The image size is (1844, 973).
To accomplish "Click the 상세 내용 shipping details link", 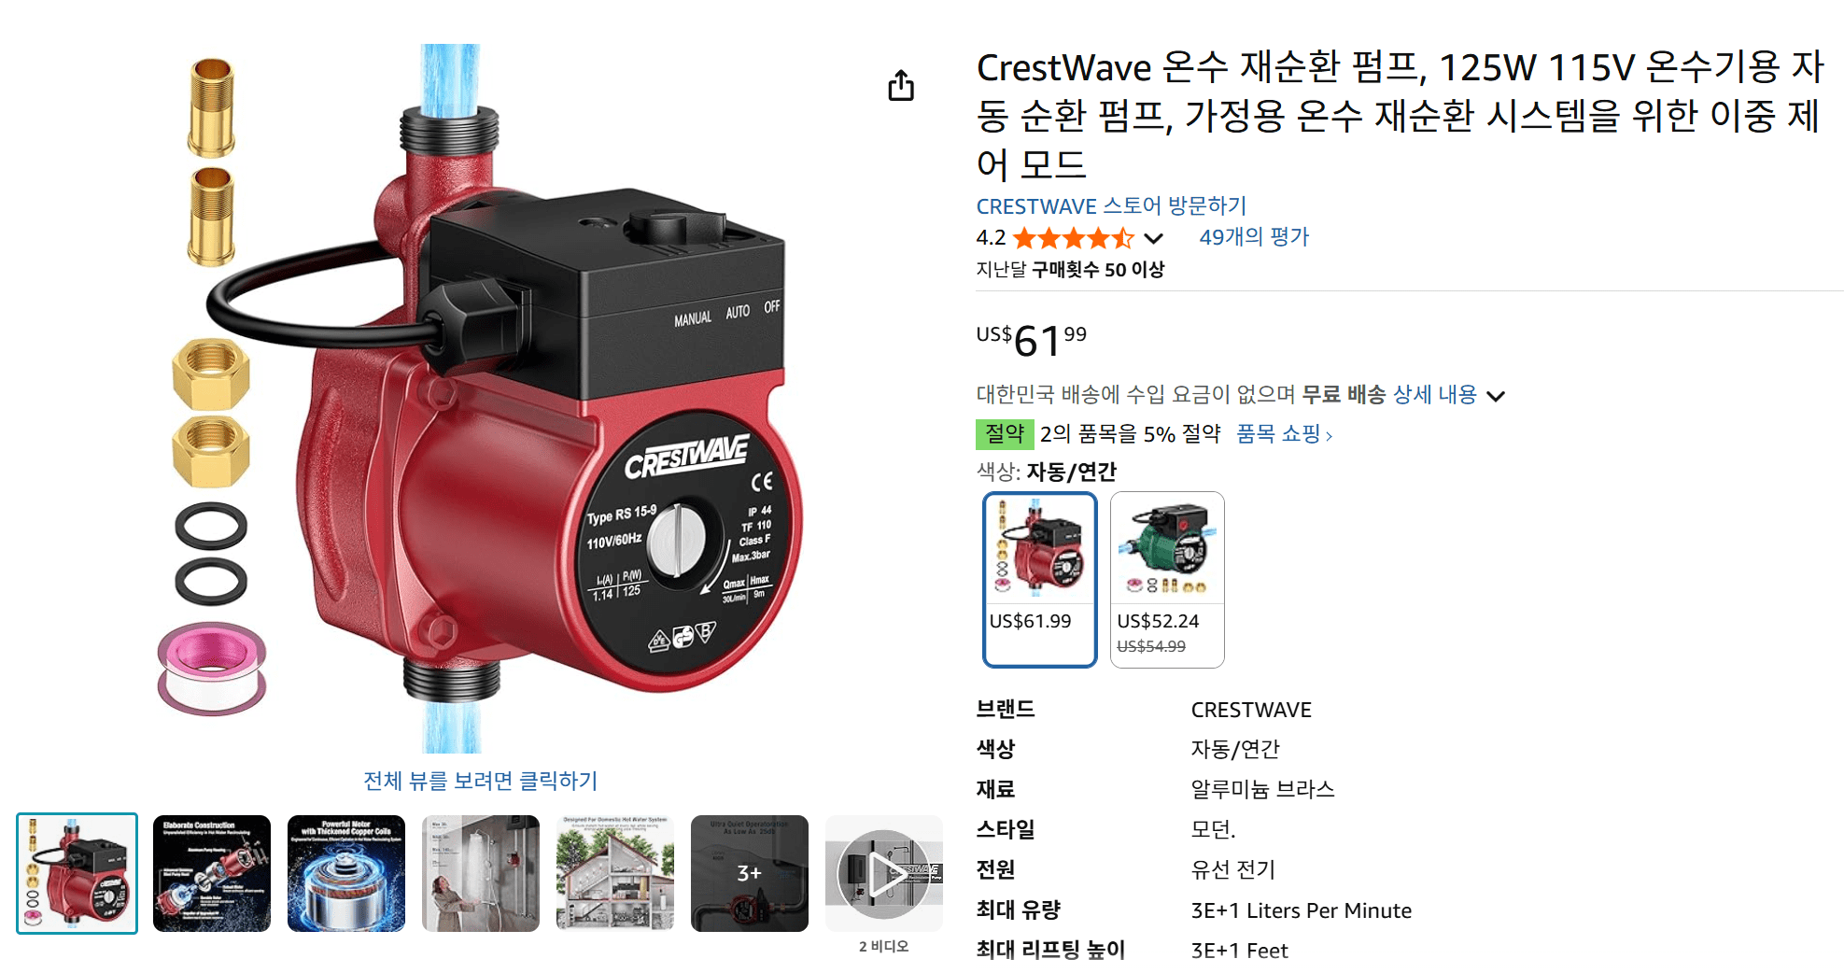I will [1434, 394].
